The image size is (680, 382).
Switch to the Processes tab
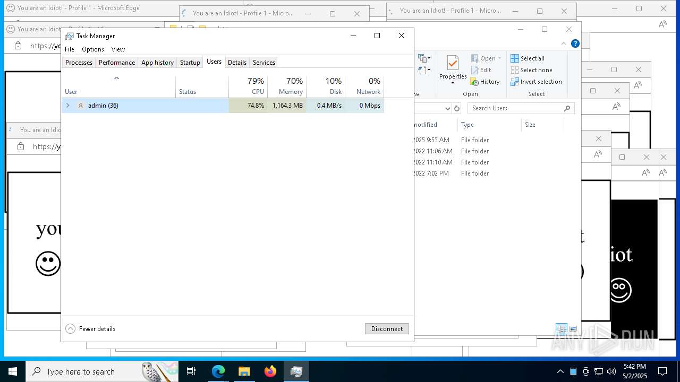pyautogui.click(x=79, y=63)
